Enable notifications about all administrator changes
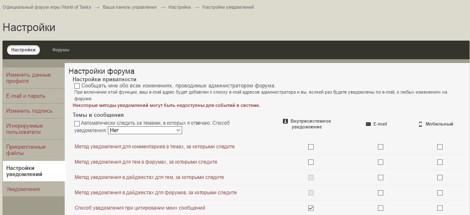The image size is (470, 215). (77, 86)
